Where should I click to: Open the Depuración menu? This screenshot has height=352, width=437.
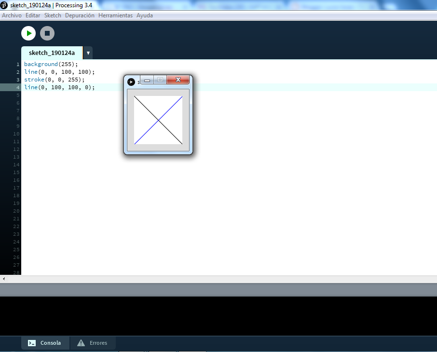(80, 15)
